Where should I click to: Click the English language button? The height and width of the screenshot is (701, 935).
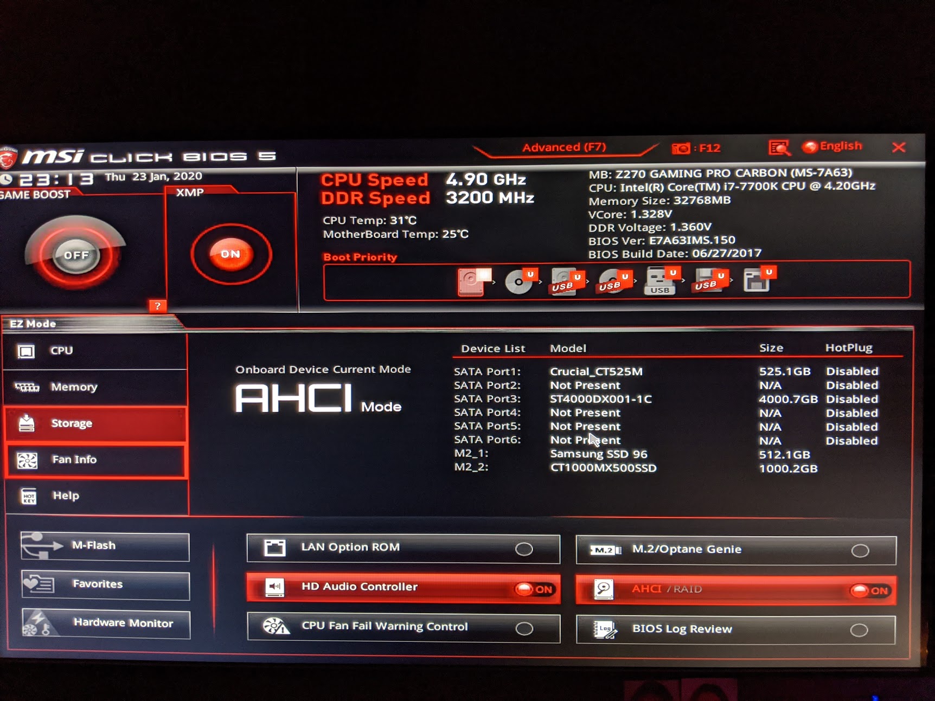coord(833,146)
